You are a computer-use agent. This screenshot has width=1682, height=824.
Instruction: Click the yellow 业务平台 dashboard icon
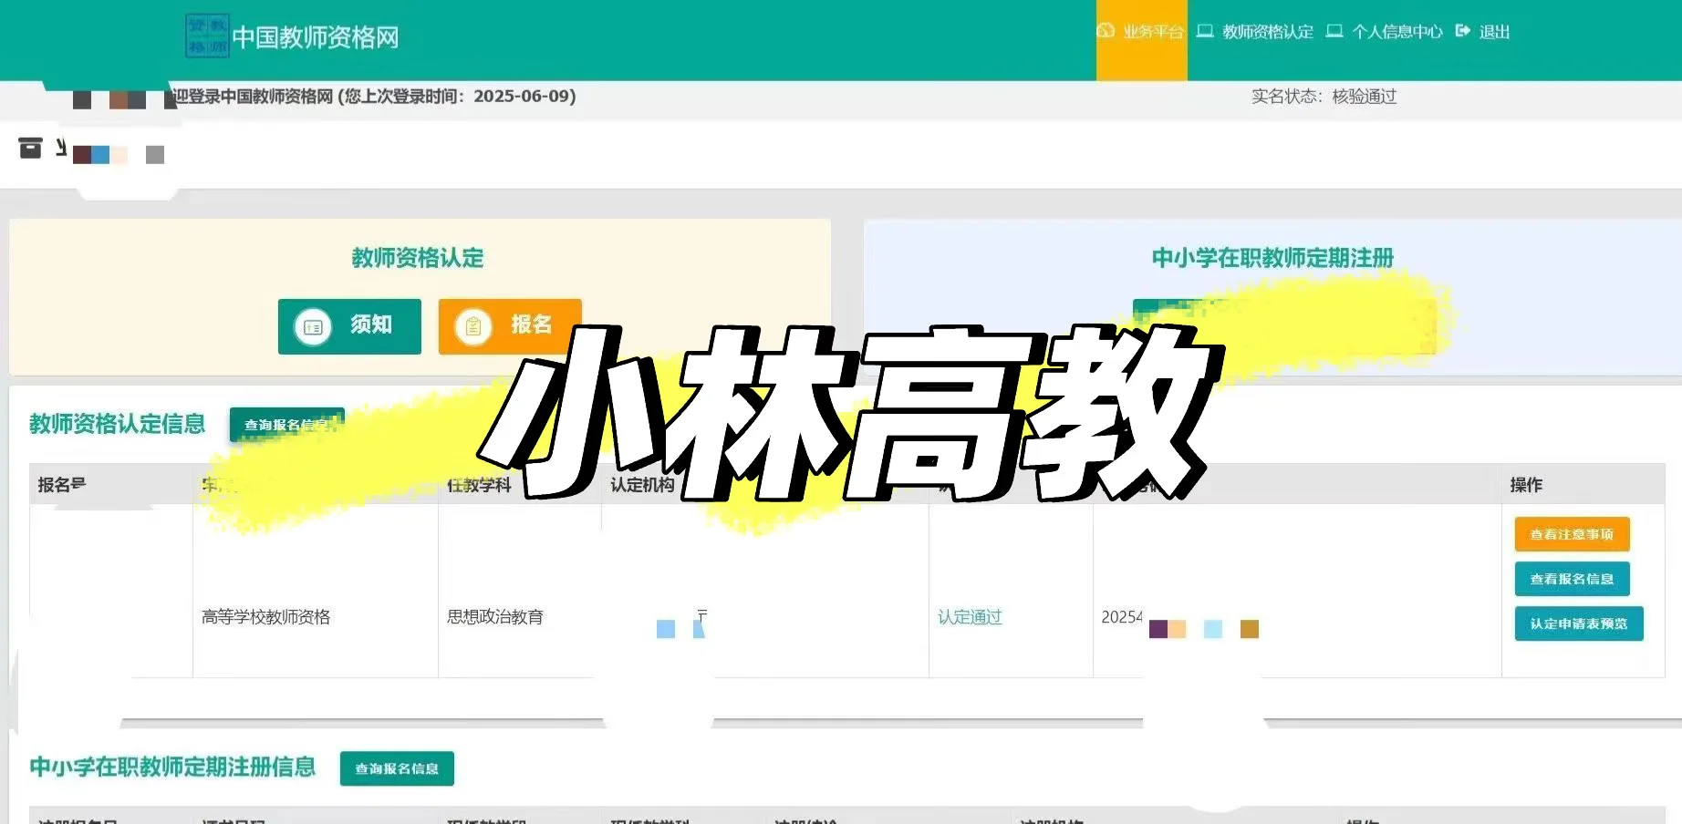1106,31
